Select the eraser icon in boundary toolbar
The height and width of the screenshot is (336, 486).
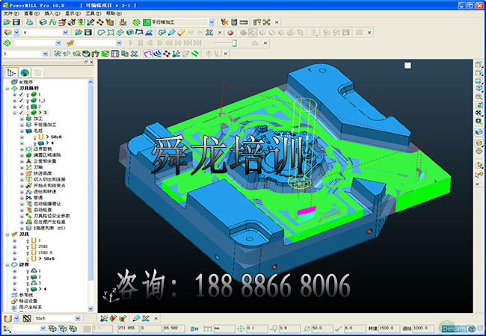click(x=182, y=33)
